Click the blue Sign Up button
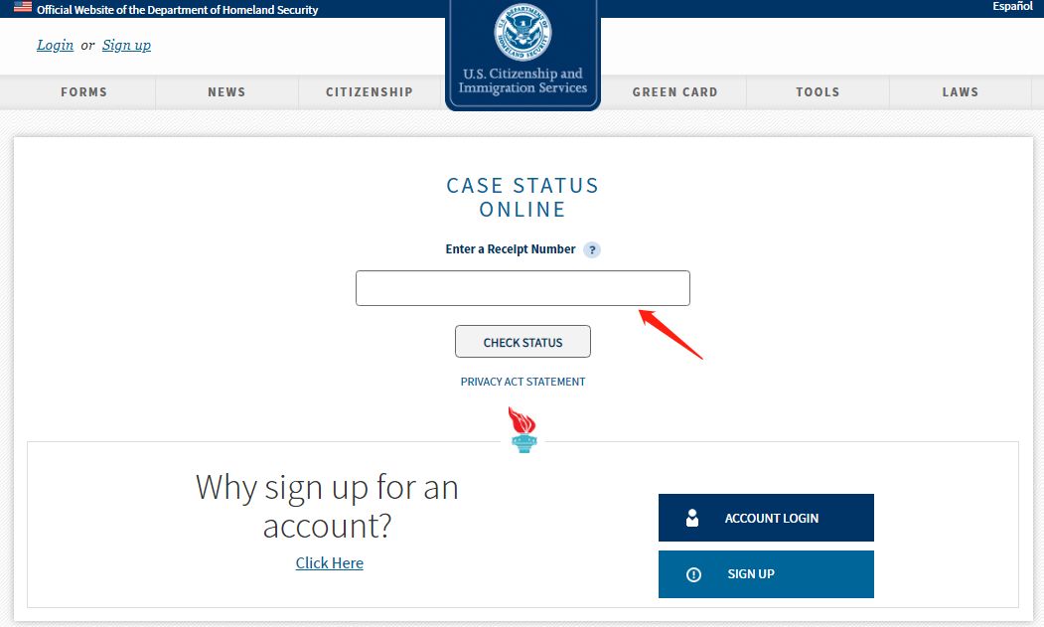Screen dimensions: 1044x627 click(766, 574)
